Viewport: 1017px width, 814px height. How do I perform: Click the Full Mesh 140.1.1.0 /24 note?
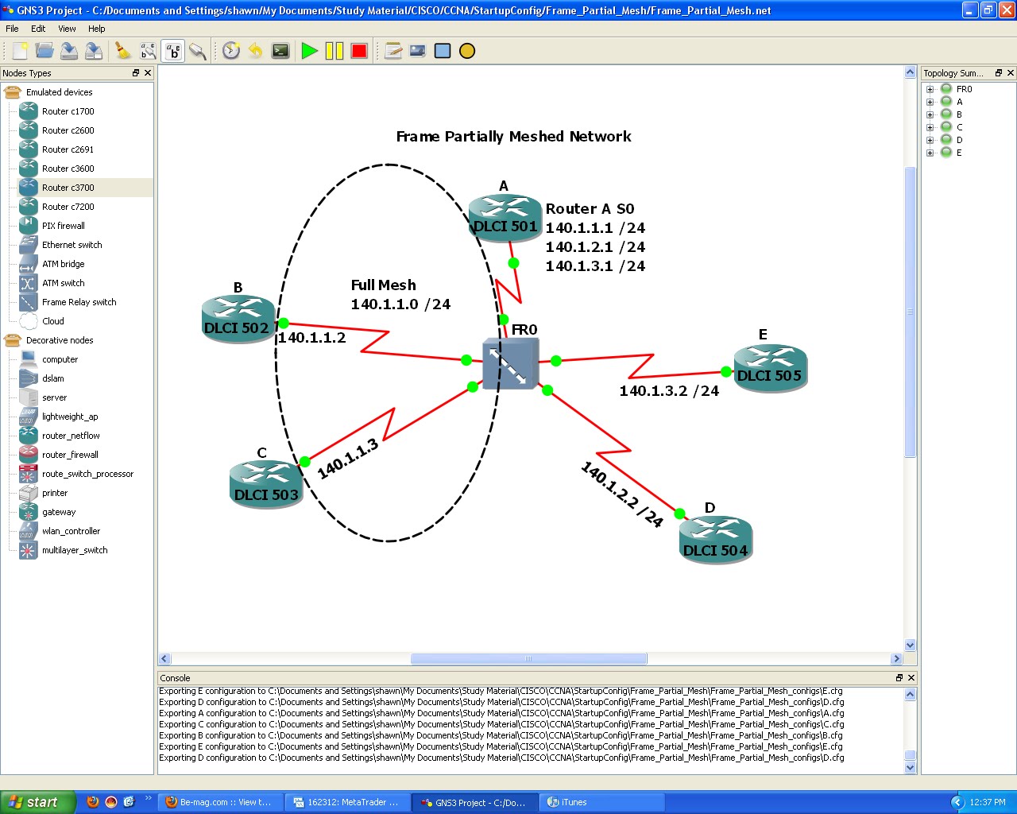400,295
